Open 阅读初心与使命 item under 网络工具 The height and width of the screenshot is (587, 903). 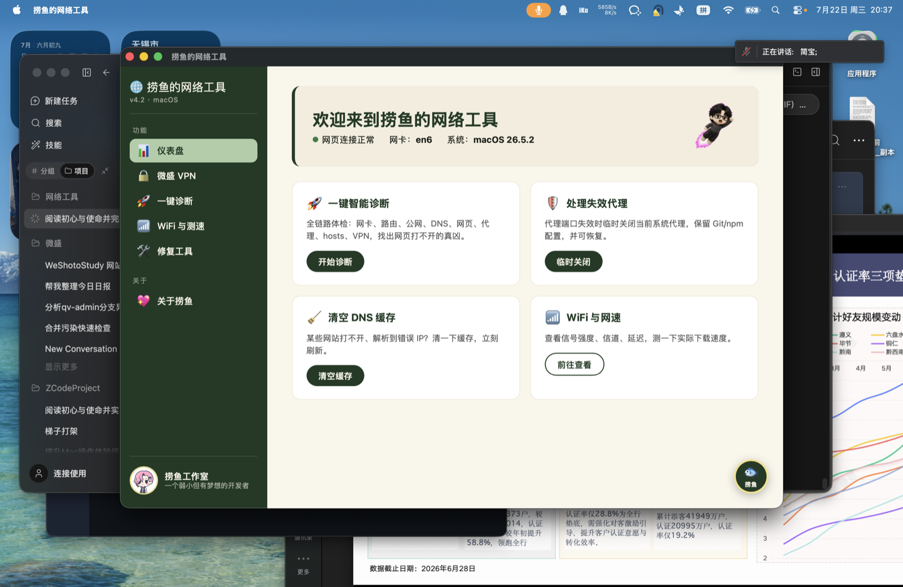(x=72, y=218)
